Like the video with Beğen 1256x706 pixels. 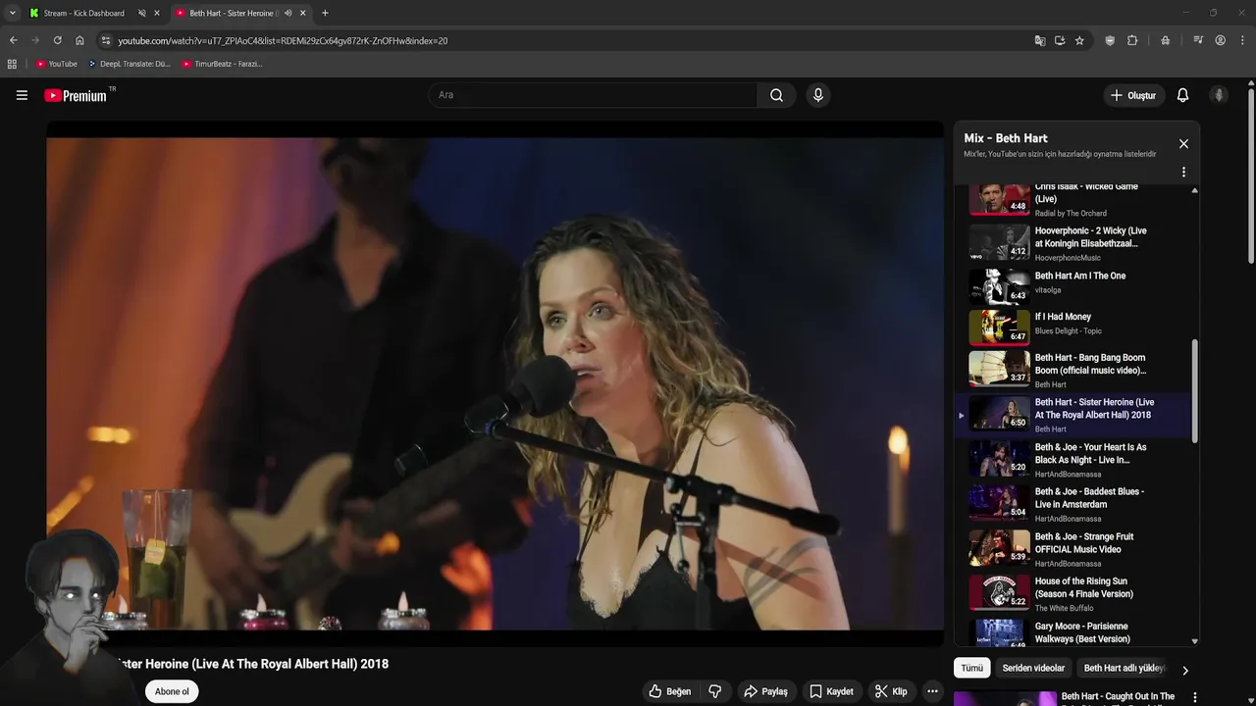(x=669, y=691)
